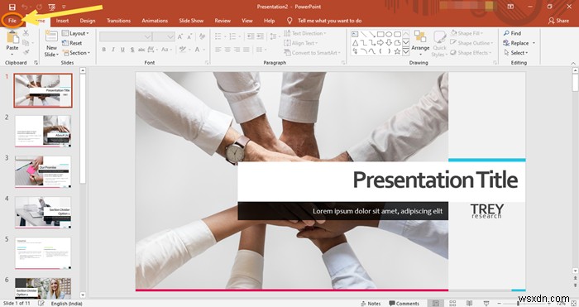
Task: Click Start From Beginning presentation icon
Action: pos(51,7)
